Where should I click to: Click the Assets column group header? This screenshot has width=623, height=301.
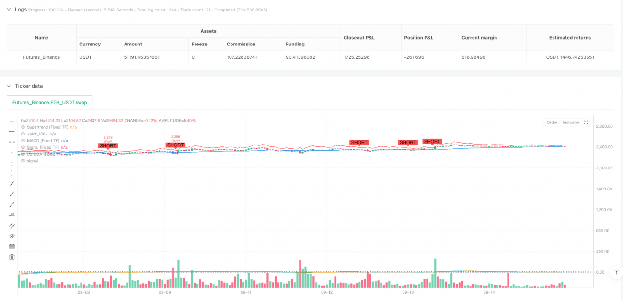click(x=208, y=31)
